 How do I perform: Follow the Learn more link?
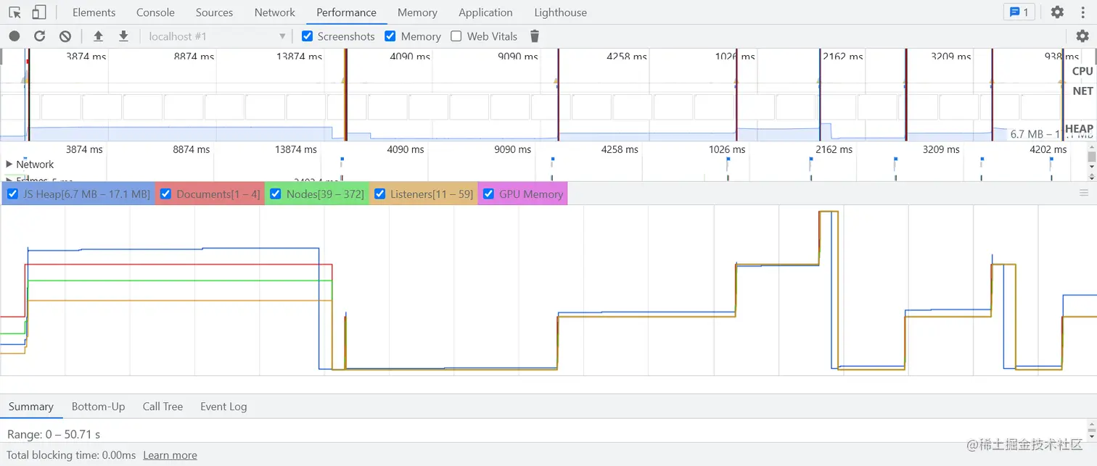click(170, 455)
